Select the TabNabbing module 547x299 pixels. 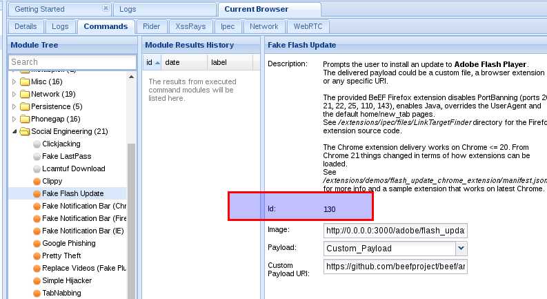point(61,293)
